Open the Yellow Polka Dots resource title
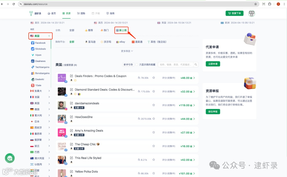Image resolution: width=287 pixels, height=177 pixels. (86, 171)
